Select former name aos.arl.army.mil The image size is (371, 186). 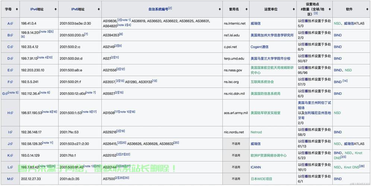pos(236,113)
